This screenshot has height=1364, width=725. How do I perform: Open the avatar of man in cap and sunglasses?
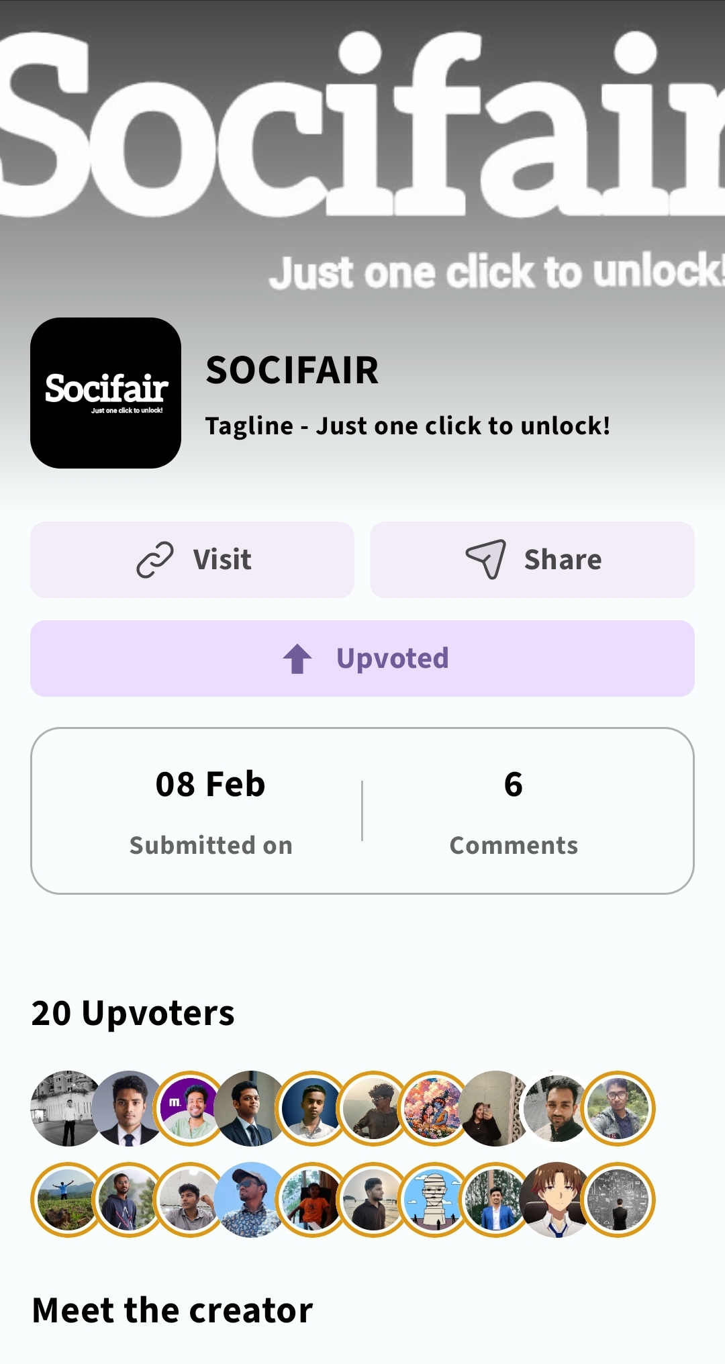tap(251, 1200)
